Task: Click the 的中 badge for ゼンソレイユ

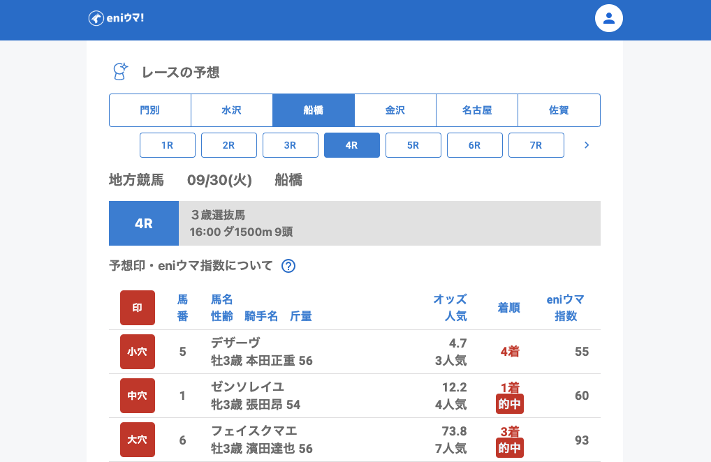Action: [510, 403]
